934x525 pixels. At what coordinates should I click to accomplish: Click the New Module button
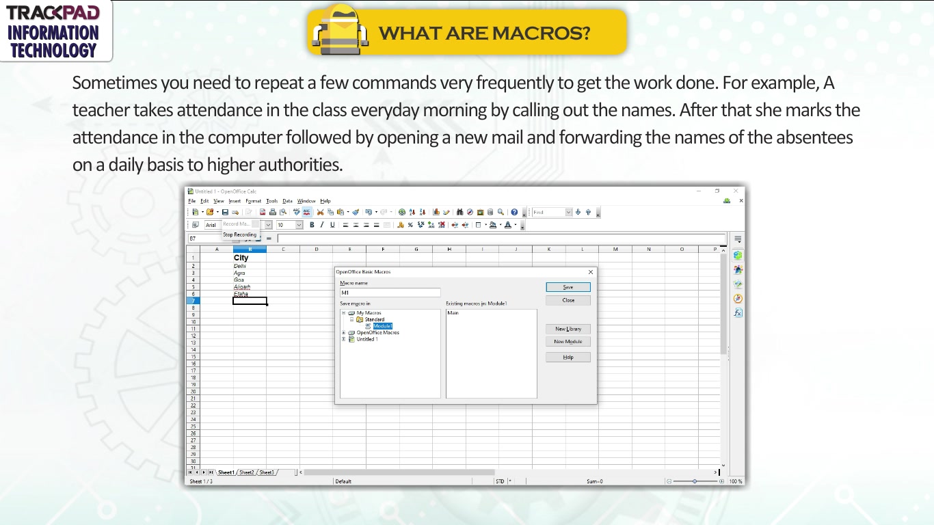pos(568,342)
